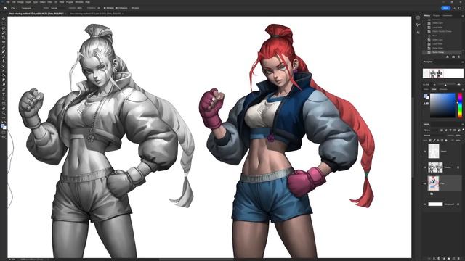Click the Navigator zoom slider
The width and height of the screenshot is (465, 261).
(446, 85)
